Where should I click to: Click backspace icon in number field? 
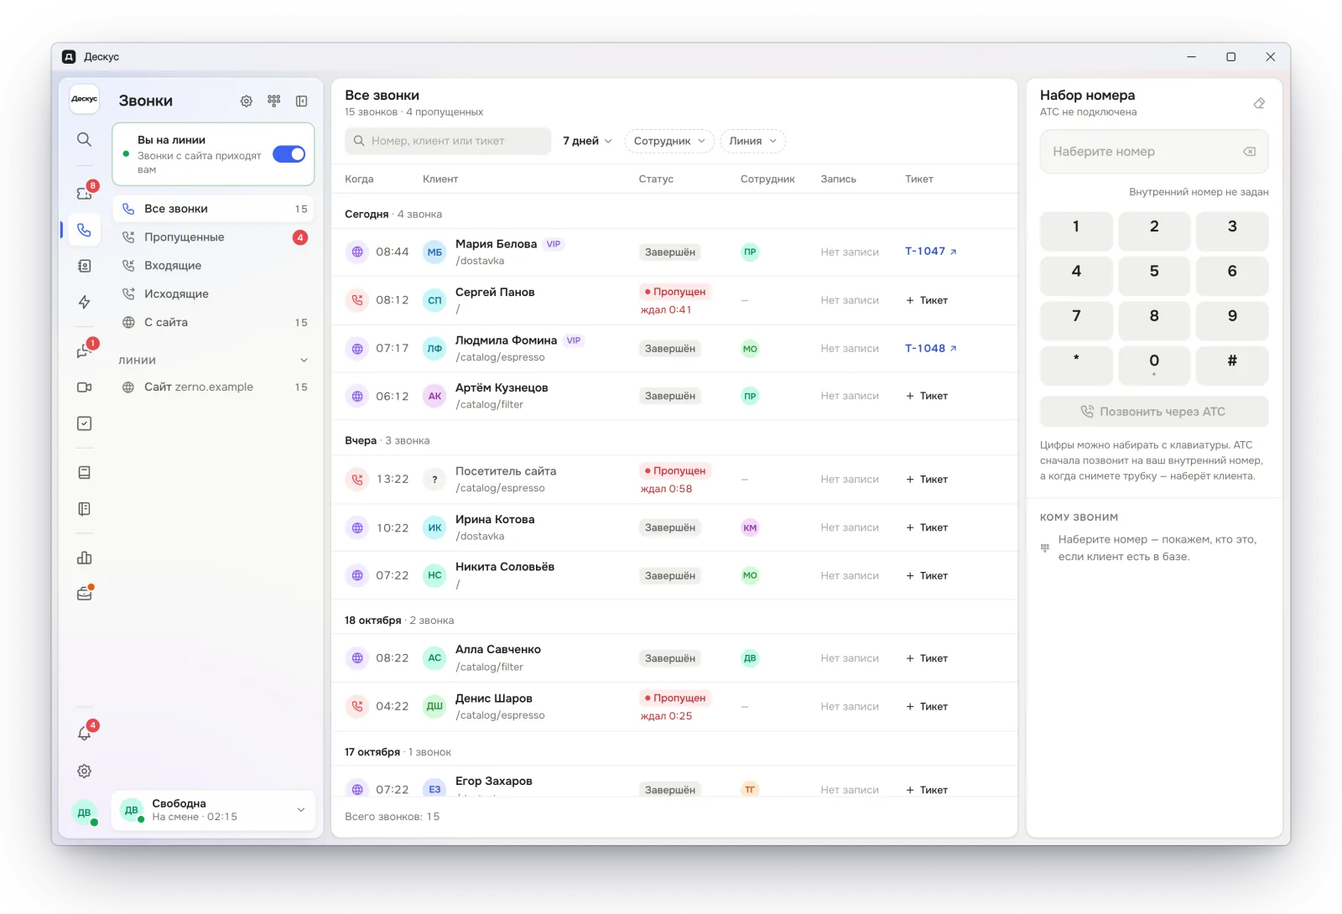point(1249,152)
